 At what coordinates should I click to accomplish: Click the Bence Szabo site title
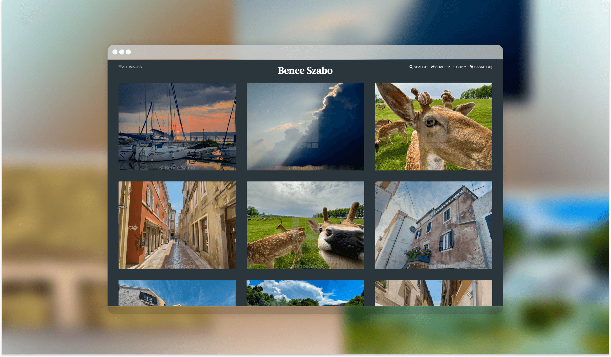point(305,71)
